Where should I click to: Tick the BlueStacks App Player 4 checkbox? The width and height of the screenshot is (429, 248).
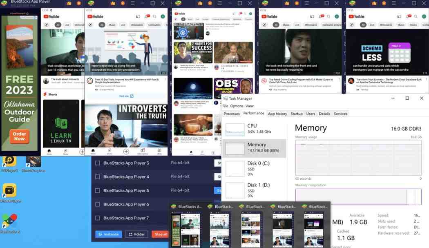tap(97, 177)
